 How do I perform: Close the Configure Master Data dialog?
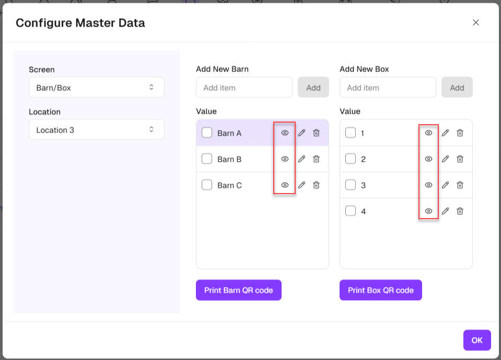point(475,22)
